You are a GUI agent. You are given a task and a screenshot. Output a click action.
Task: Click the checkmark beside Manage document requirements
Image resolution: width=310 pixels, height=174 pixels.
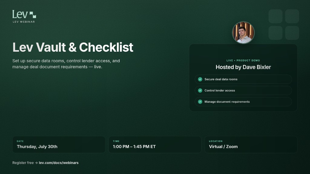(x=200, y=102)
